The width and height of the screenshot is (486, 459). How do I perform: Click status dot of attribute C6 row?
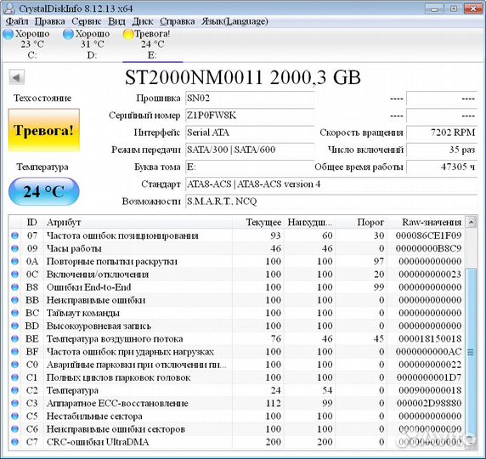[x=15, y=429]
